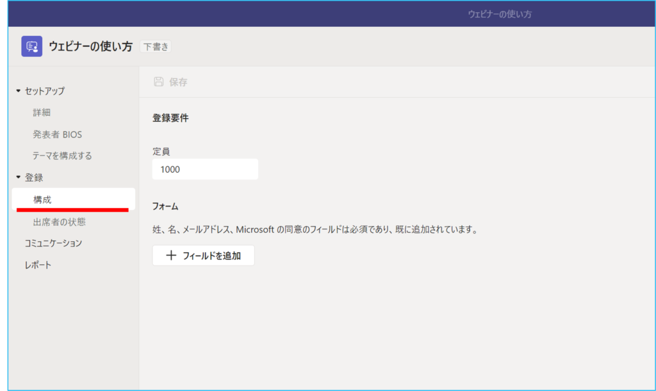Click the セットアップ group label
This screenshot has width=656, height=391.
[44, 92]
